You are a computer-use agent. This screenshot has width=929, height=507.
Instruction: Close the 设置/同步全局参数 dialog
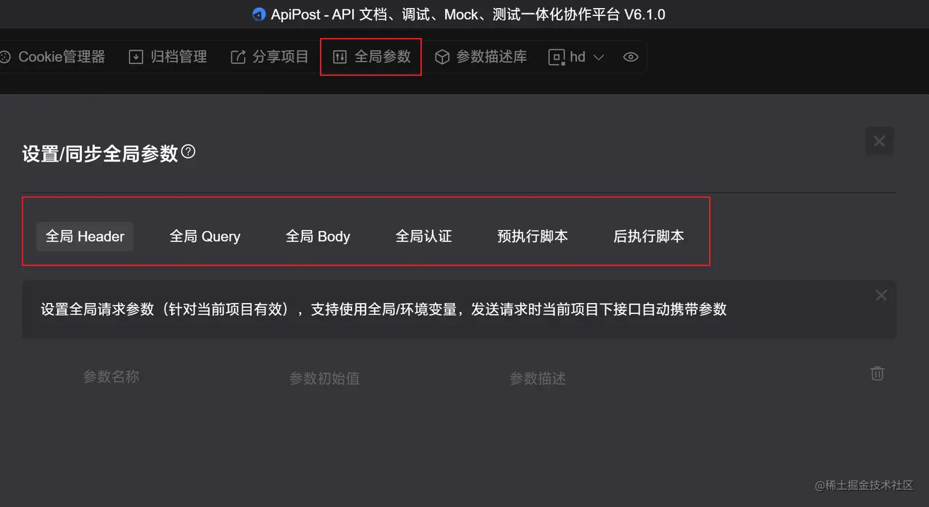(879, 141)
